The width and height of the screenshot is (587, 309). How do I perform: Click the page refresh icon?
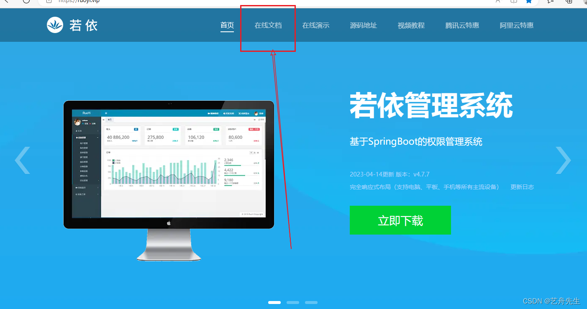(26, 2)
